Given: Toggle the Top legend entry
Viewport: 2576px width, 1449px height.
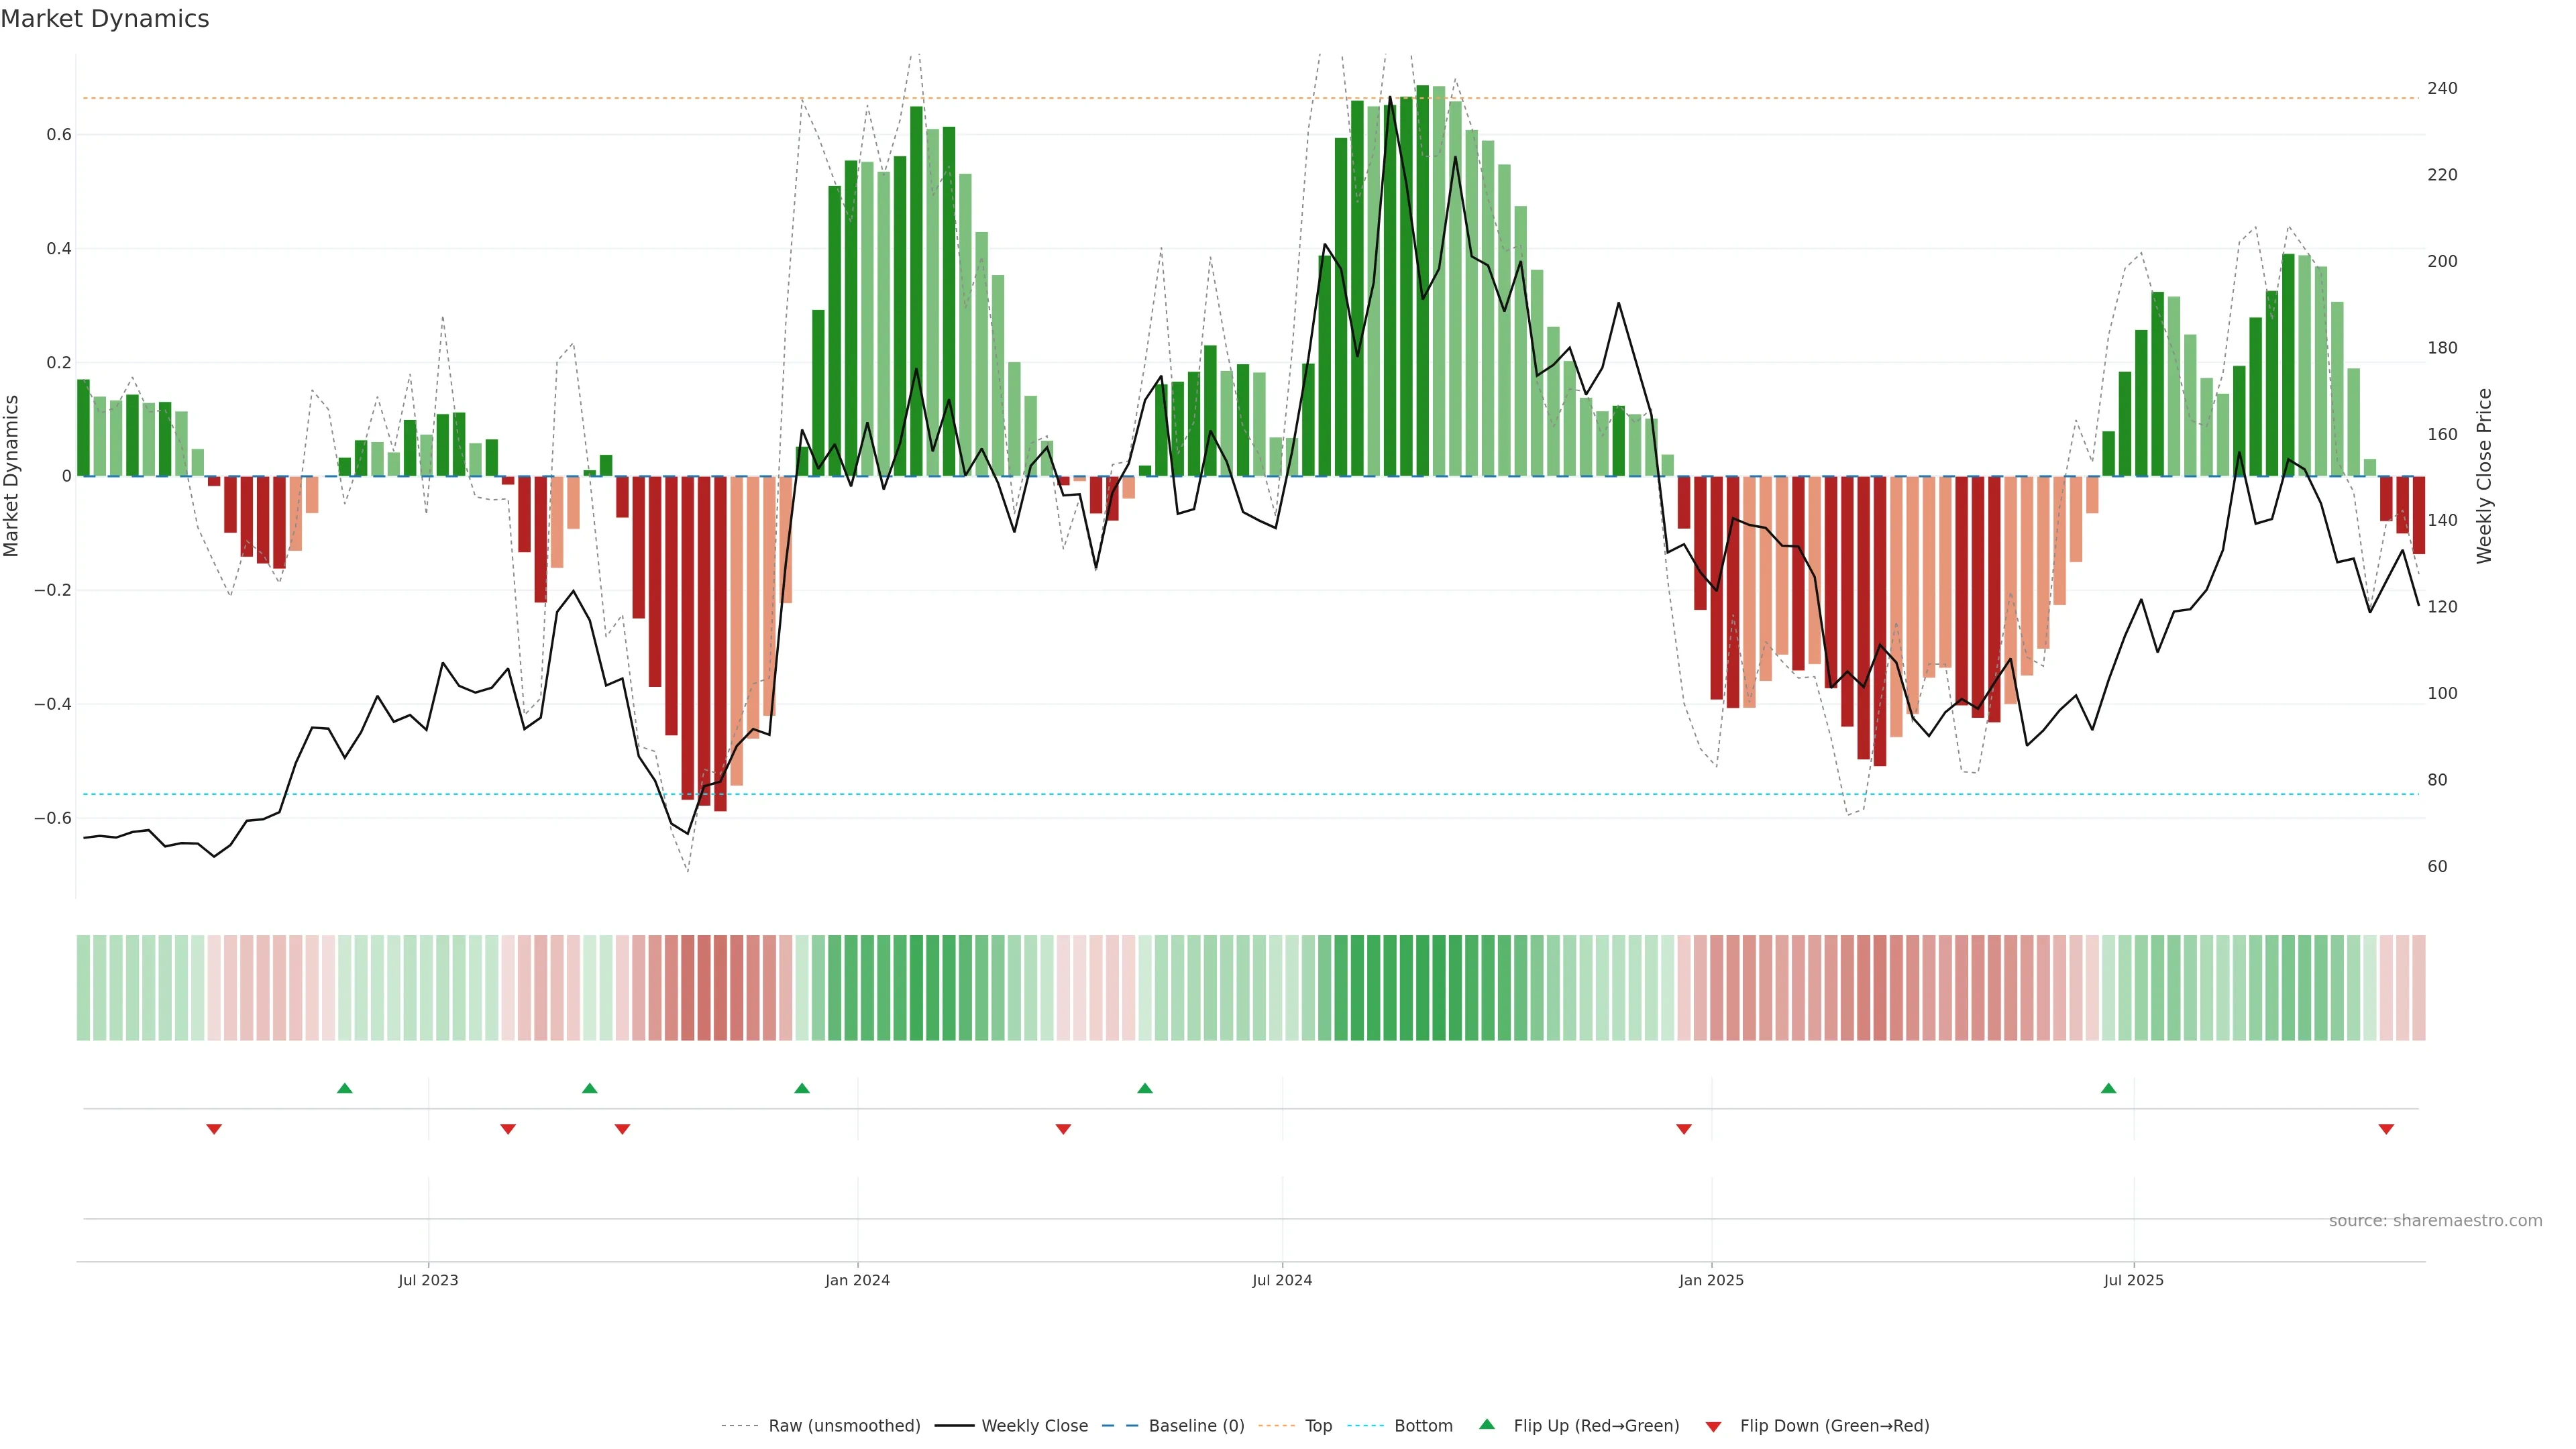Looking at the screenshot, I should (1318, 1425).
